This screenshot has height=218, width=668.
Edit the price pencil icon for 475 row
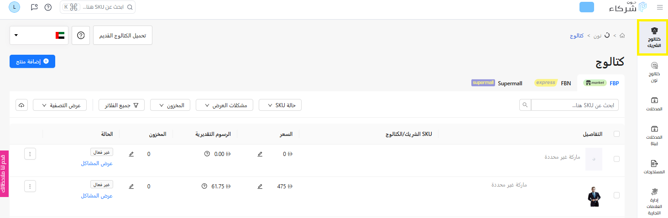coord(260,187)
